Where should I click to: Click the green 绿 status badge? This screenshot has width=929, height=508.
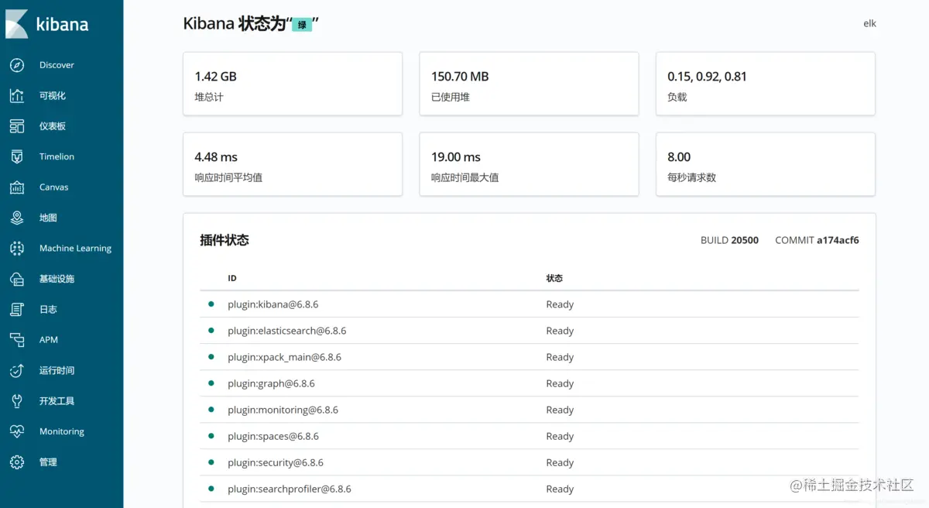(303, 25)
